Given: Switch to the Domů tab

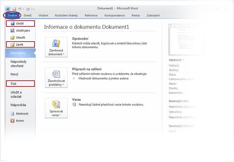Looking at the screenshot, I should [28, 15].
